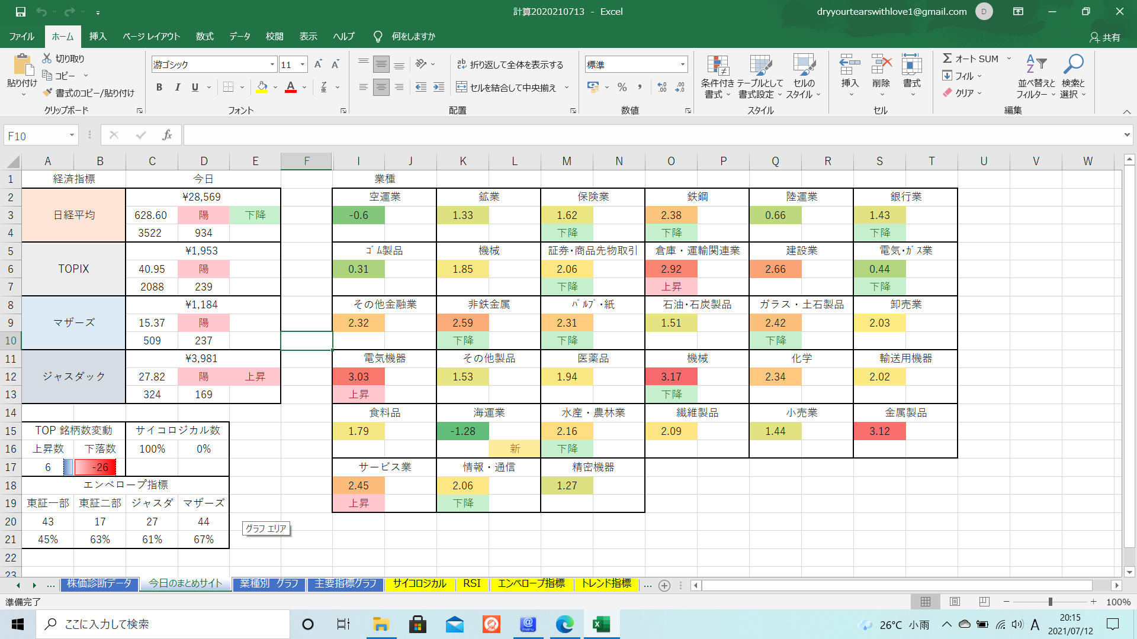The image size is (1137, 639).
Task: Click the Insert Function fx icon
Action: (x=167, y=135)
